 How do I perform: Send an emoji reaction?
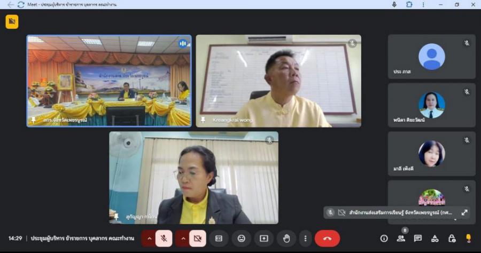click(242, 238)
